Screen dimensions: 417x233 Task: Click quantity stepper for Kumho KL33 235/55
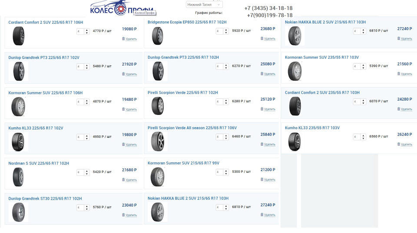(x=363, y=137)
